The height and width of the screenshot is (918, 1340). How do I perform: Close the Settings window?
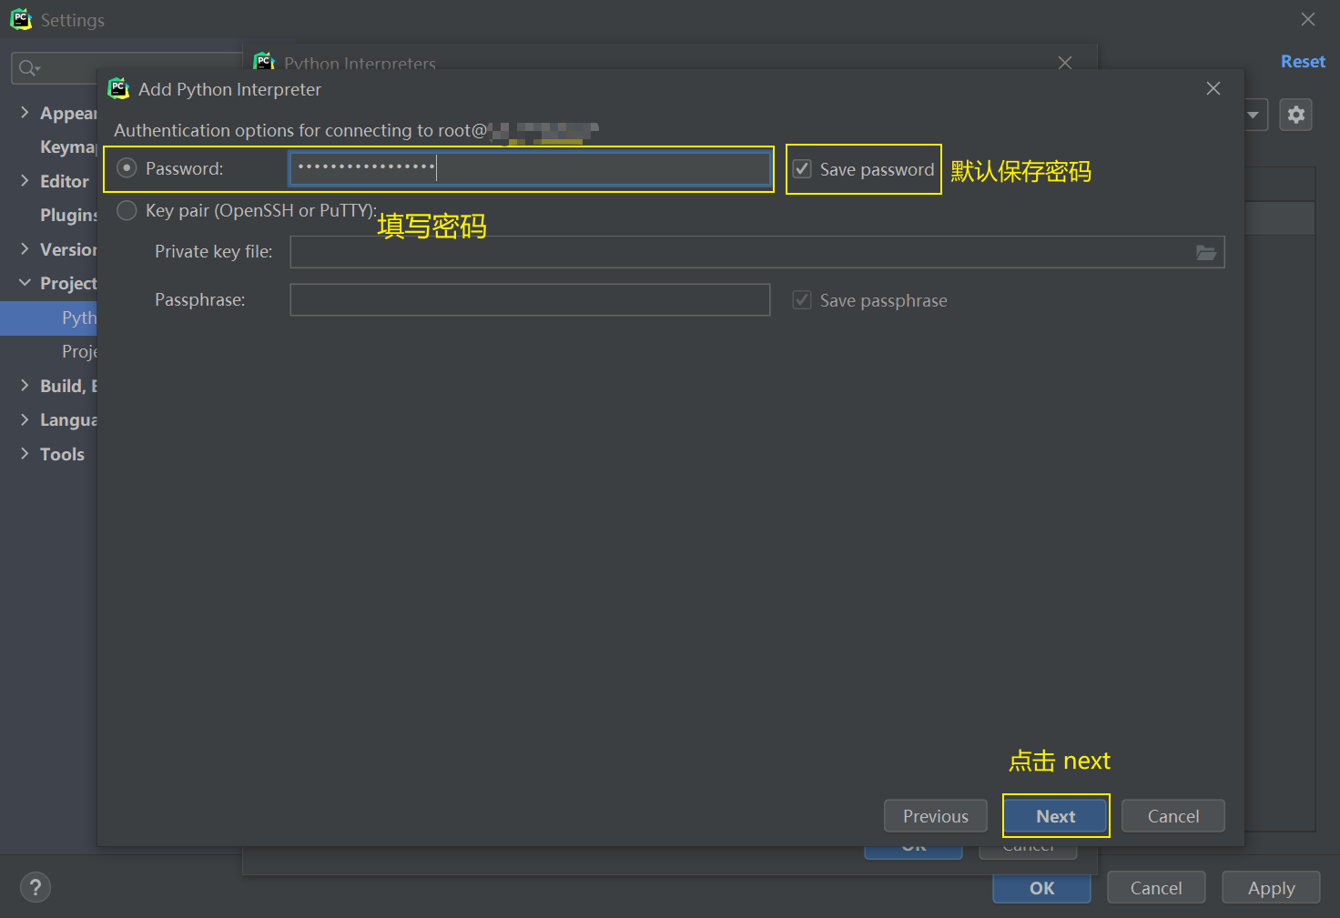point(1307,19)
